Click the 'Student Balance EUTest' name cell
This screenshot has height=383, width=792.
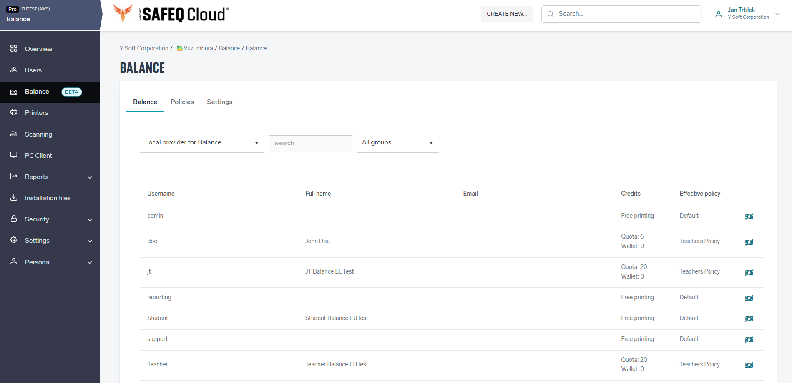tap(337, 318)
